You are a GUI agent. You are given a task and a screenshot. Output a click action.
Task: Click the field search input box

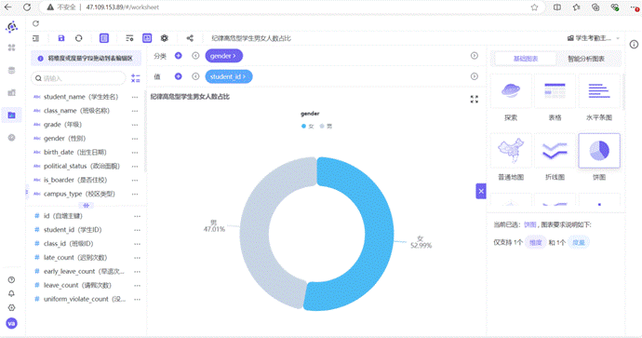78,78
